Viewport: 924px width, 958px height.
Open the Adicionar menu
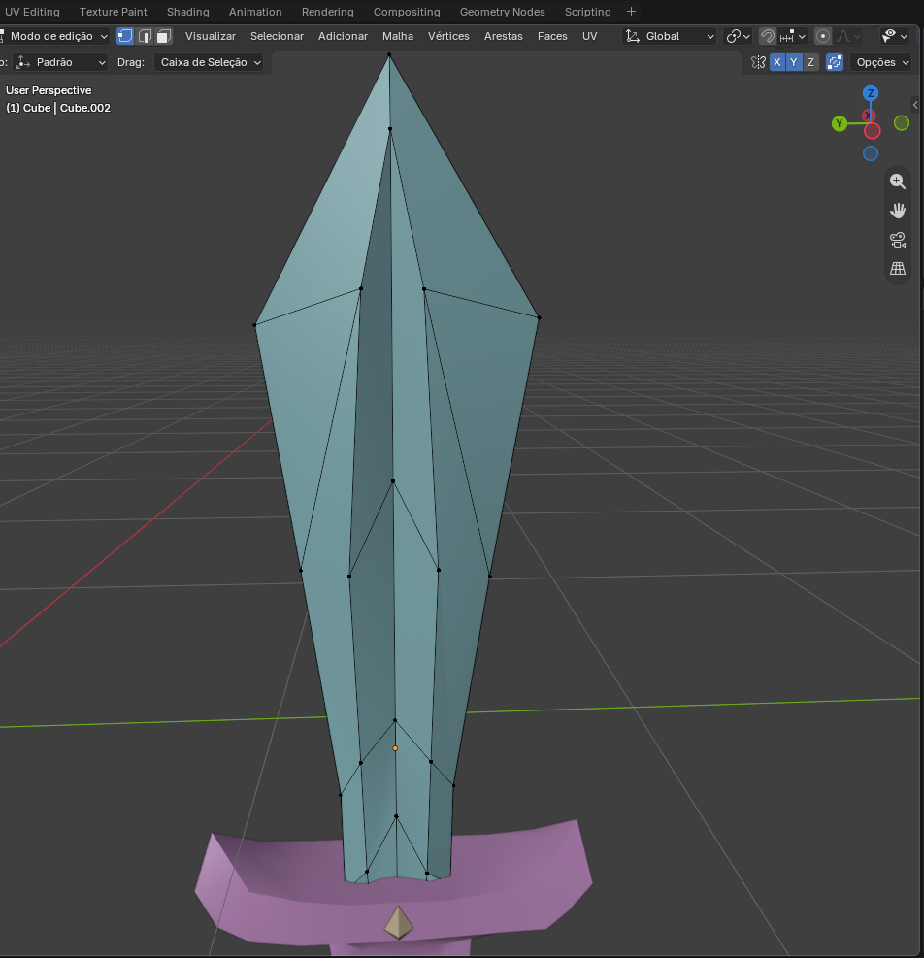[x=343, y=36]
